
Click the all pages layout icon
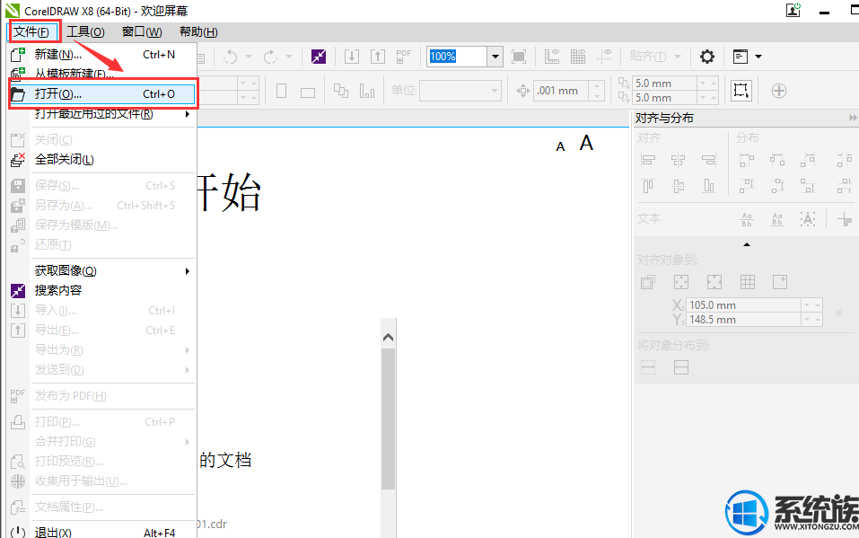(341, 91)
